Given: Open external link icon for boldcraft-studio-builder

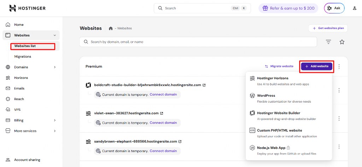Looking at the screenshot, I should (204, 85).
